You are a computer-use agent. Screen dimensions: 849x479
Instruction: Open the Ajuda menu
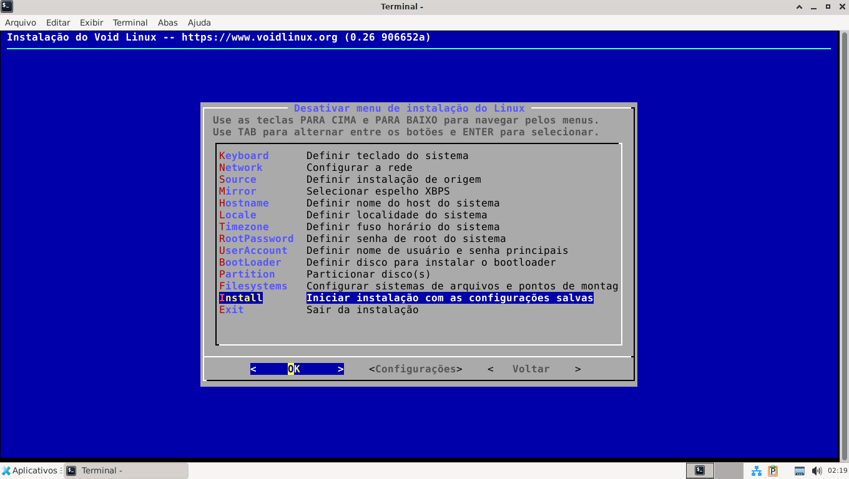(199, 22)
